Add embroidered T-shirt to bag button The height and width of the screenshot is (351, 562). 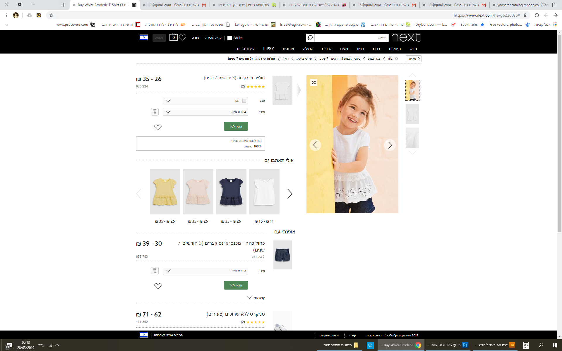click(236, 126)
